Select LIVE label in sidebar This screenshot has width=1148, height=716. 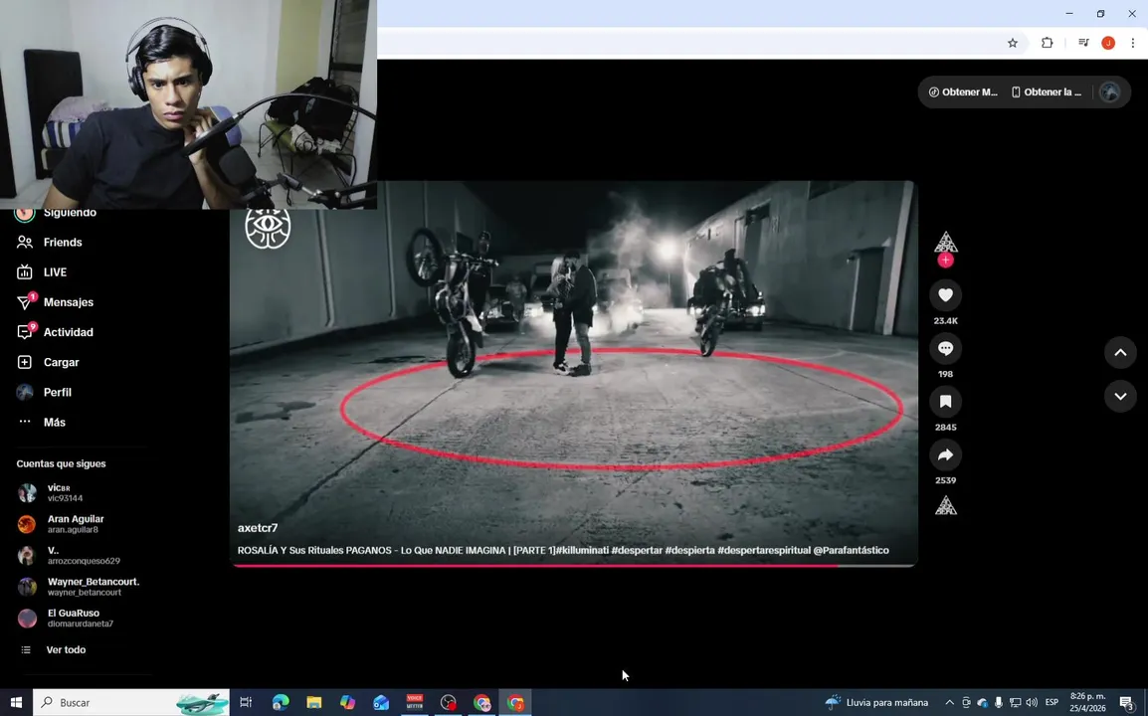pos(55,272)
